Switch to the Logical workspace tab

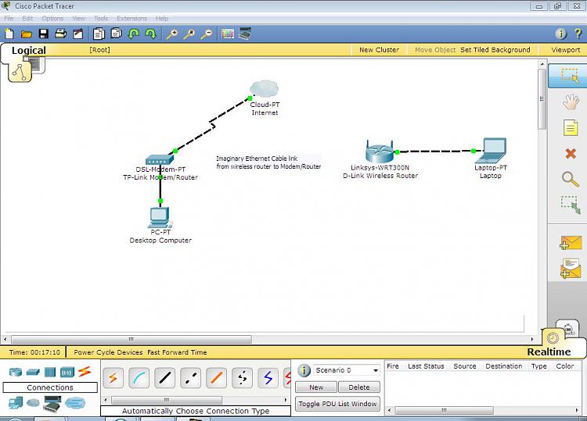pyautogui.click(x=29, y=50)
